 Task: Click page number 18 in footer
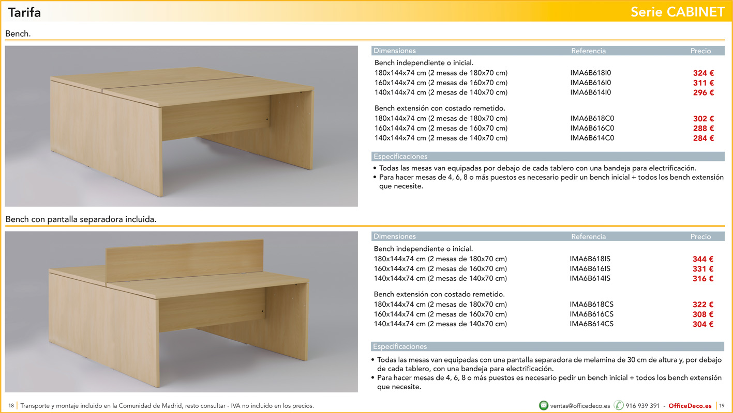[x=11, y=406]
